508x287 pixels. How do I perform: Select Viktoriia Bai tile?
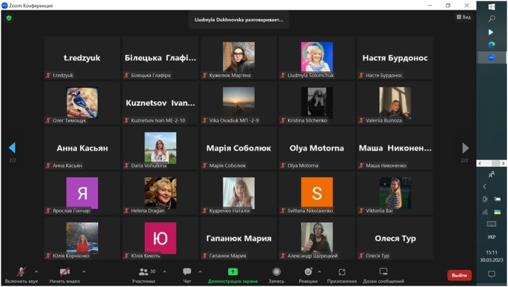click(x=395, y=193)
